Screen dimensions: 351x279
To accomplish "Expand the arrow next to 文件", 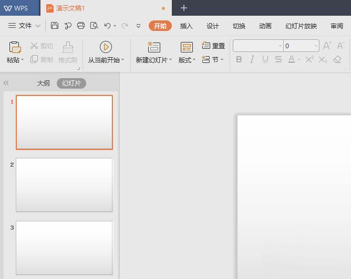I will 38,26.
